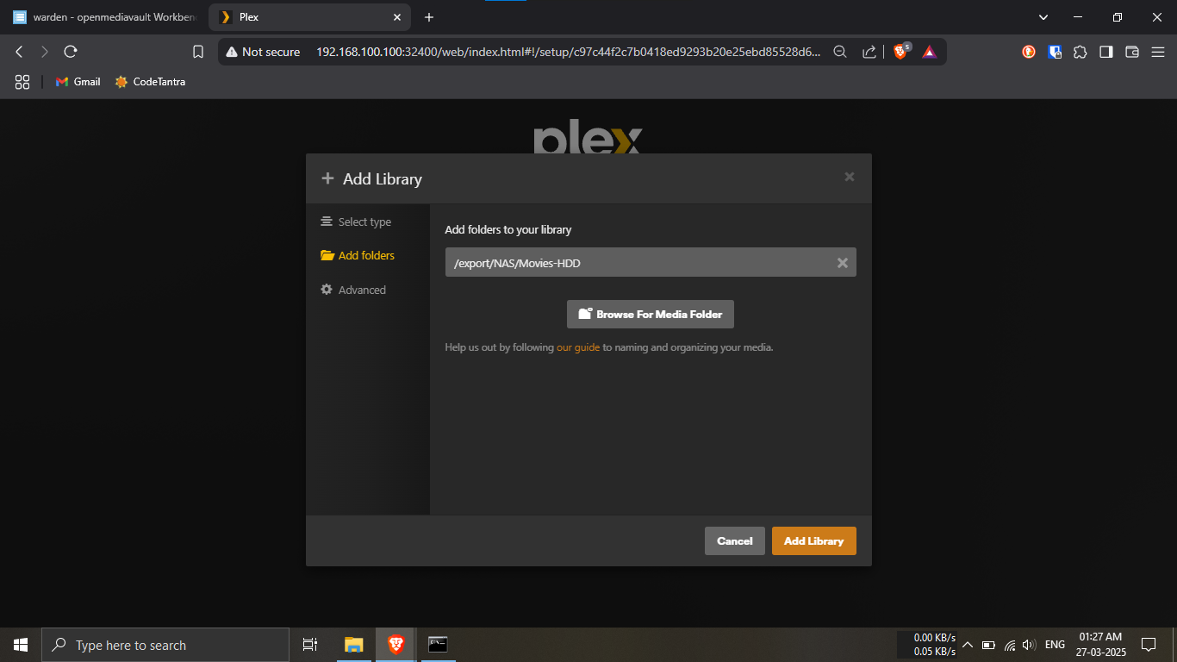Open the Gmail bookmark
1177x662 pixels.
pos(78,82)
